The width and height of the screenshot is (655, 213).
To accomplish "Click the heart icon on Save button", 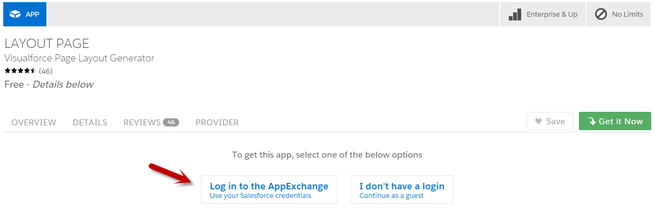I will (538, 122).
